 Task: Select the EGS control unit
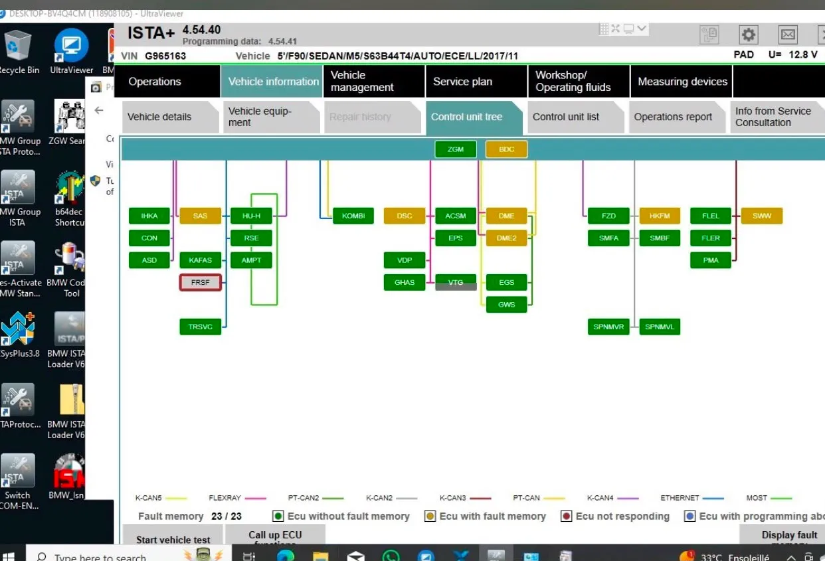(x=507, y=282)
